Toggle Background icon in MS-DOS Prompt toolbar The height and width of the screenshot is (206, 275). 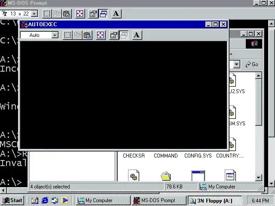pyautogui.click(x=103, y=14)
